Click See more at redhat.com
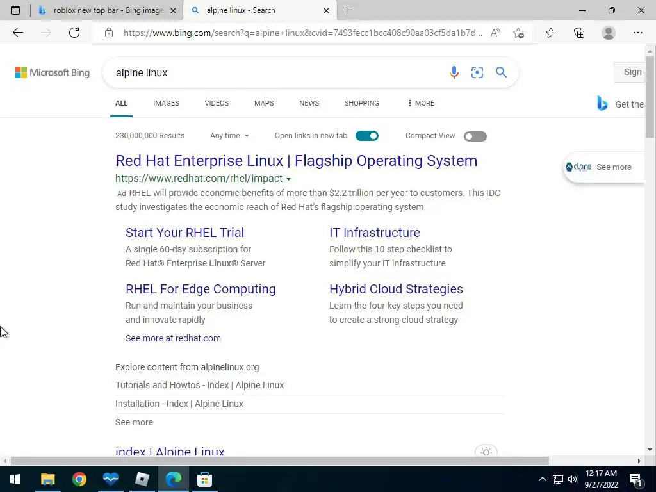The image size is (656, 492). [x=173, y=338]
